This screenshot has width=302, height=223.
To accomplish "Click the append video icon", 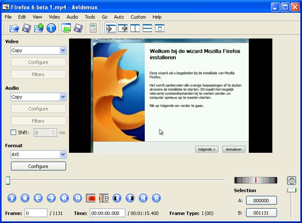I will click(x=39, y=28).
